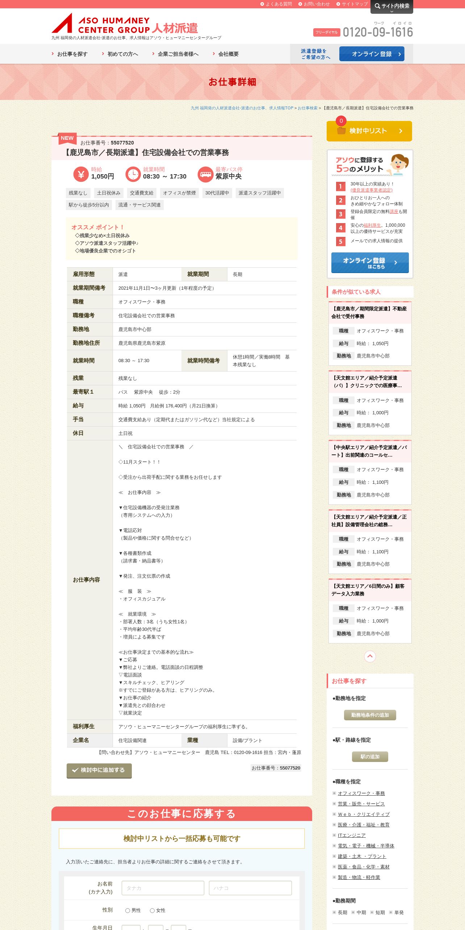Viewport: 465px width, 930px height.
Task: Click the 検討中リスト folder icon
Action: tap(341, 131)
